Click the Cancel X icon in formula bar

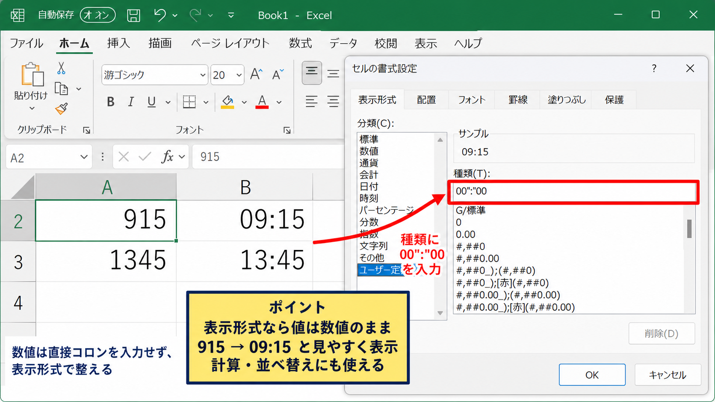click(124, 157)
